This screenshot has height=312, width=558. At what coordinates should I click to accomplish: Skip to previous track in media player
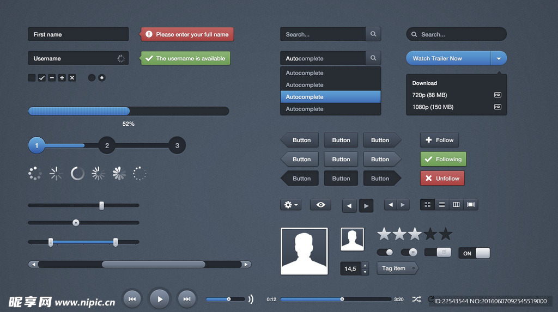(x=132, y=299)
